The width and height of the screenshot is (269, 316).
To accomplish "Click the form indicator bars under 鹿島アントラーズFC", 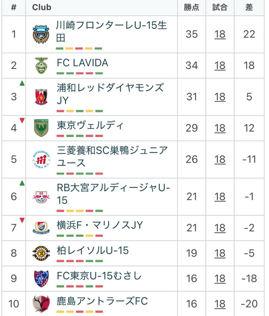I will 80,311.
